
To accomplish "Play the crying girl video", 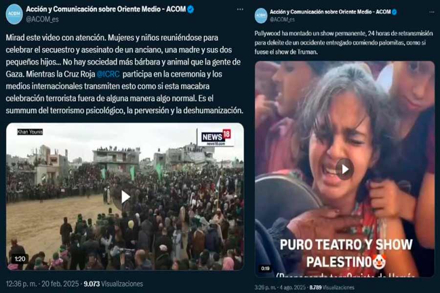I will pyautogui.click(x=345, y=169).
